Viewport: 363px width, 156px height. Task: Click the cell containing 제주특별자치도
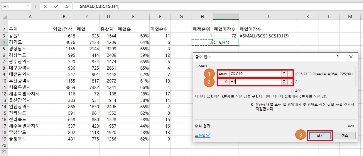tap(30, 126)
